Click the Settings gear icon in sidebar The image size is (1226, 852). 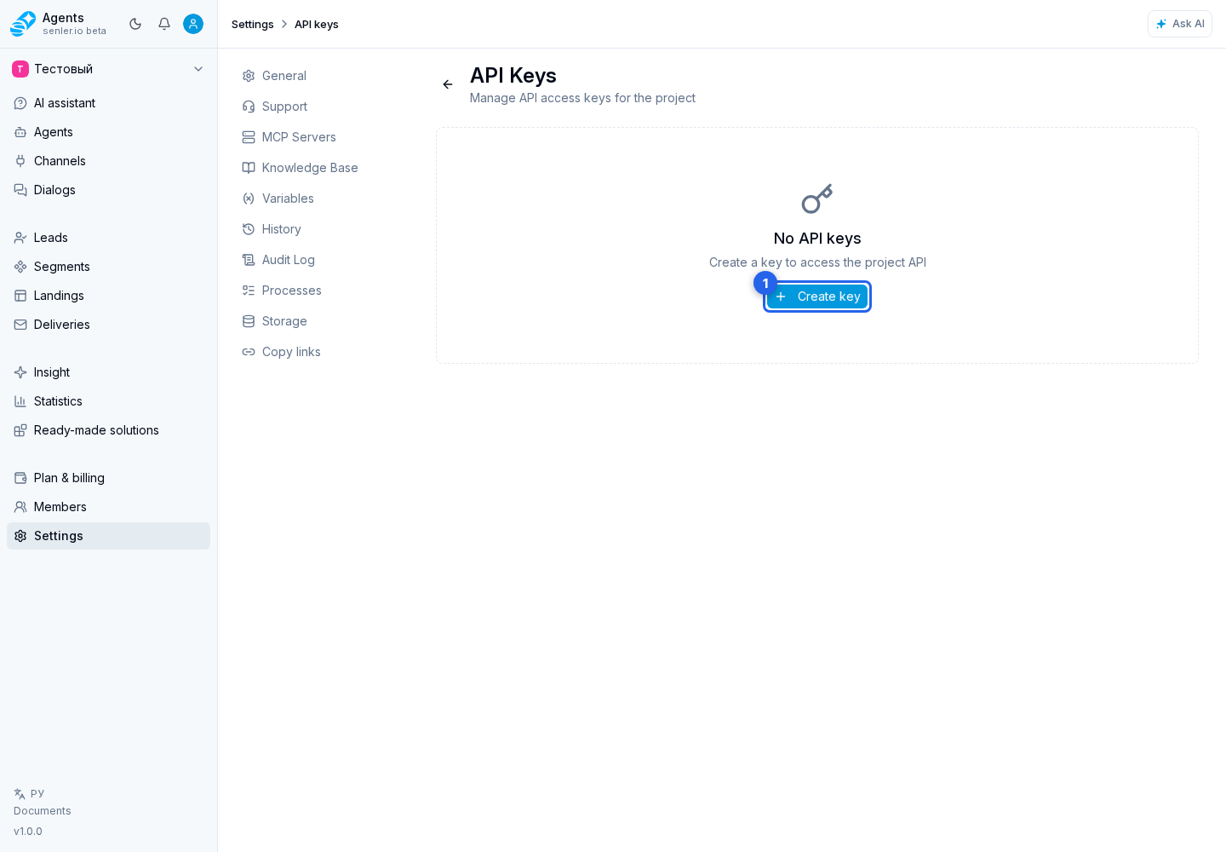coord(20,536)
